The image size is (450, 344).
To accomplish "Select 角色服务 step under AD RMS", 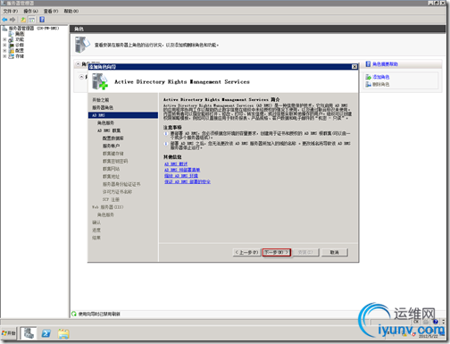I will click(105, 122).
